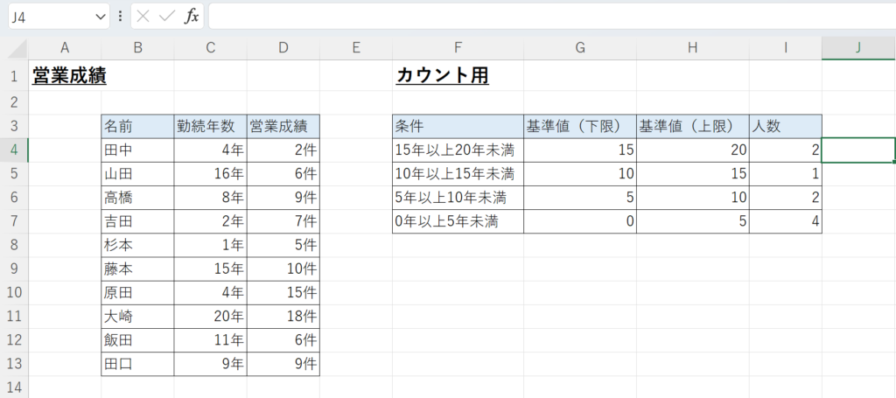The height and width of the screenshot is (398, 896).
Task: Select the 営業成績 title cell in row 1
Action: tap(68, 77)
